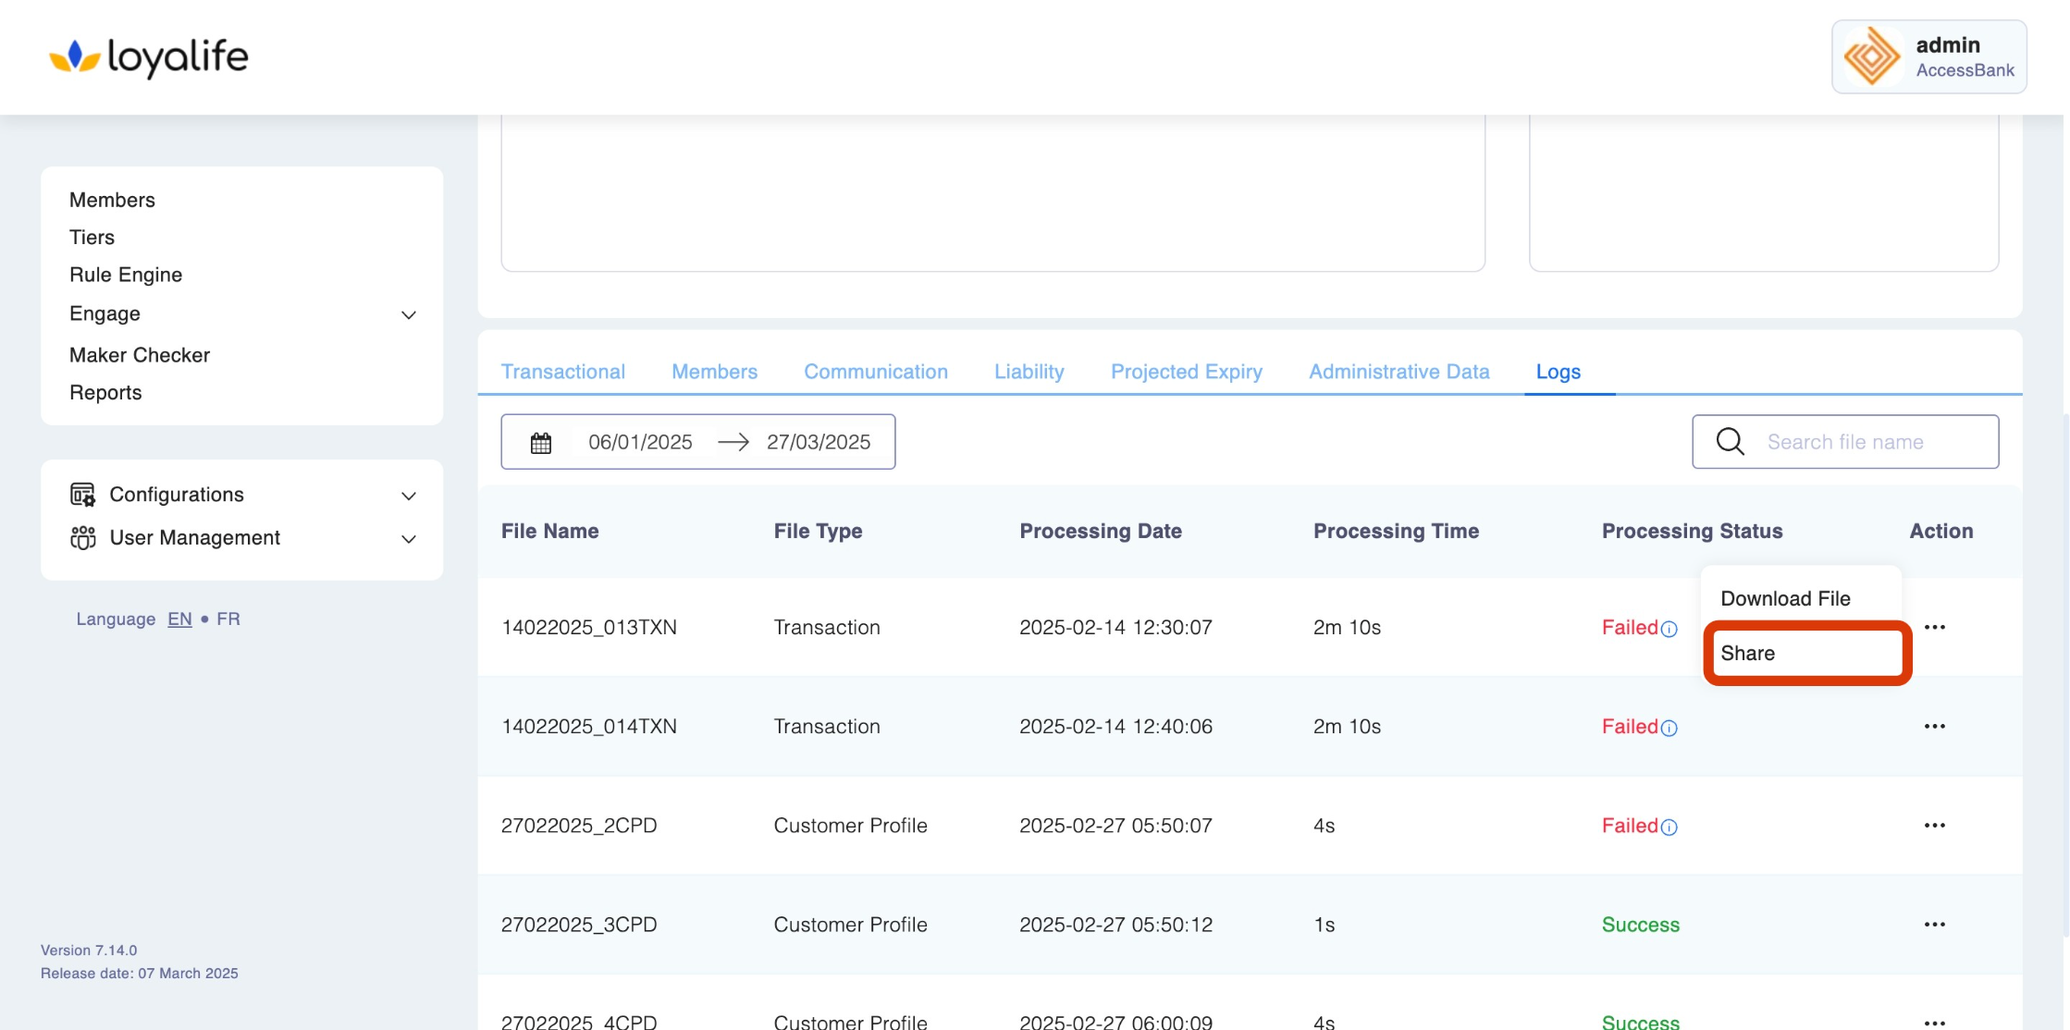The height and width of the screenshot is (1030, 2070).
Task: Select Download File option
Action: coord(1784,599)
